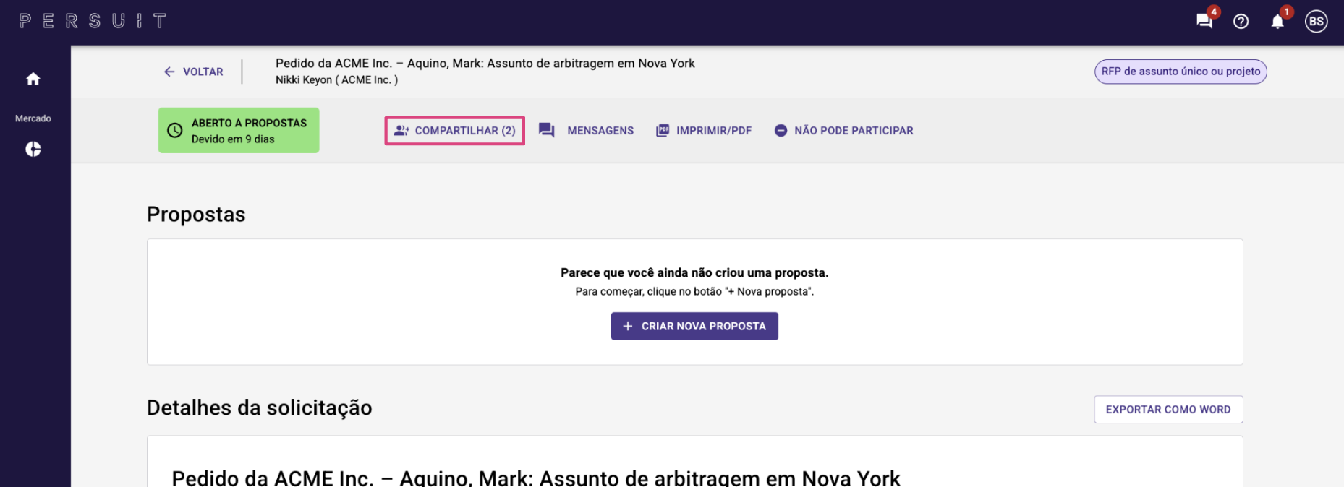Open Compartilhar (2) sharing option

point(454,131)
